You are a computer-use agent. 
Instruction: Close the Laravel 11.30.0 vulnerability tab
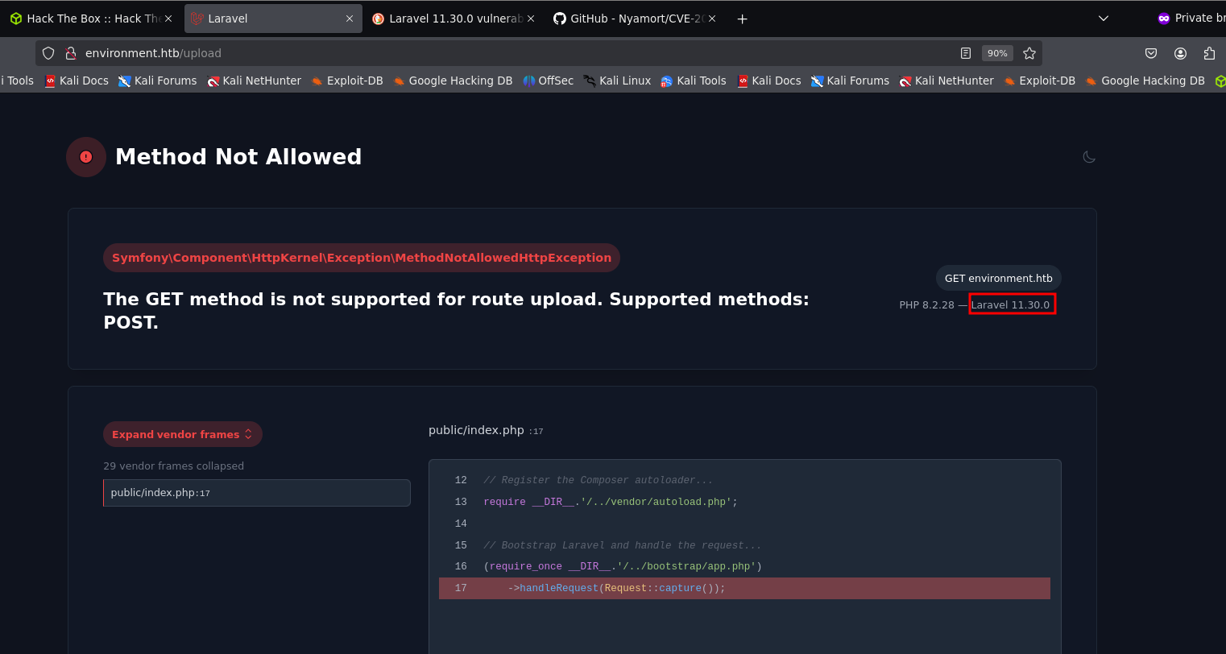click(531, 19)
